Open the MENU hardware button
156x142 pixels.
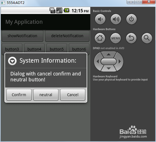point(116,38)
